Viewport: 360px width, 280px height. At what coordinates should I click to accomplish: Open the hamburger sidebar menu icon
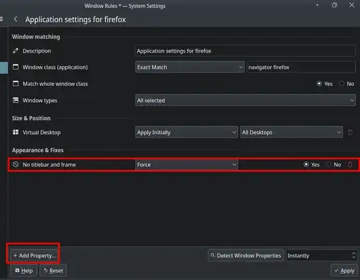[x=1, y=19]
